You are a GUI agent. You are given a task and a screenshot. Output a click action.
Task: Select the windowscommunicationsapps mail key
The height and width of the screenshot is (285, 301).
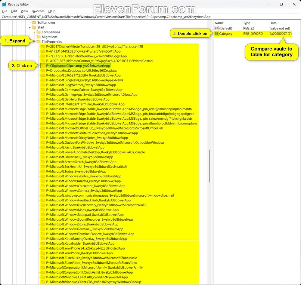tap(110, 195)
